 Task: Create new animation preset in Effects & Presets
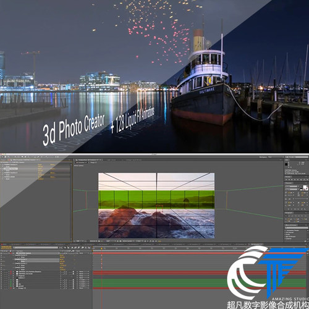click(305, 241)
